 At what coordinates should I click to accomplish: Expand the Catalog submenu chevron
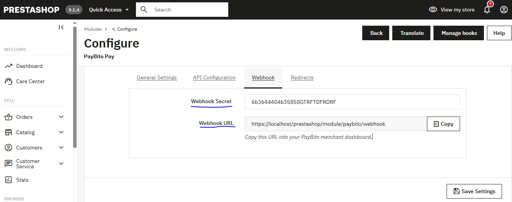(x=61, y=132)
